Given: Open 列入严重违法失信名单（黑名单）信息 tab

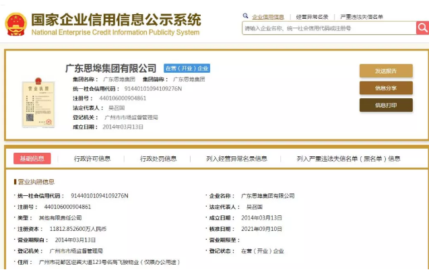Looking at the screenshot, I should coord(349,159).
